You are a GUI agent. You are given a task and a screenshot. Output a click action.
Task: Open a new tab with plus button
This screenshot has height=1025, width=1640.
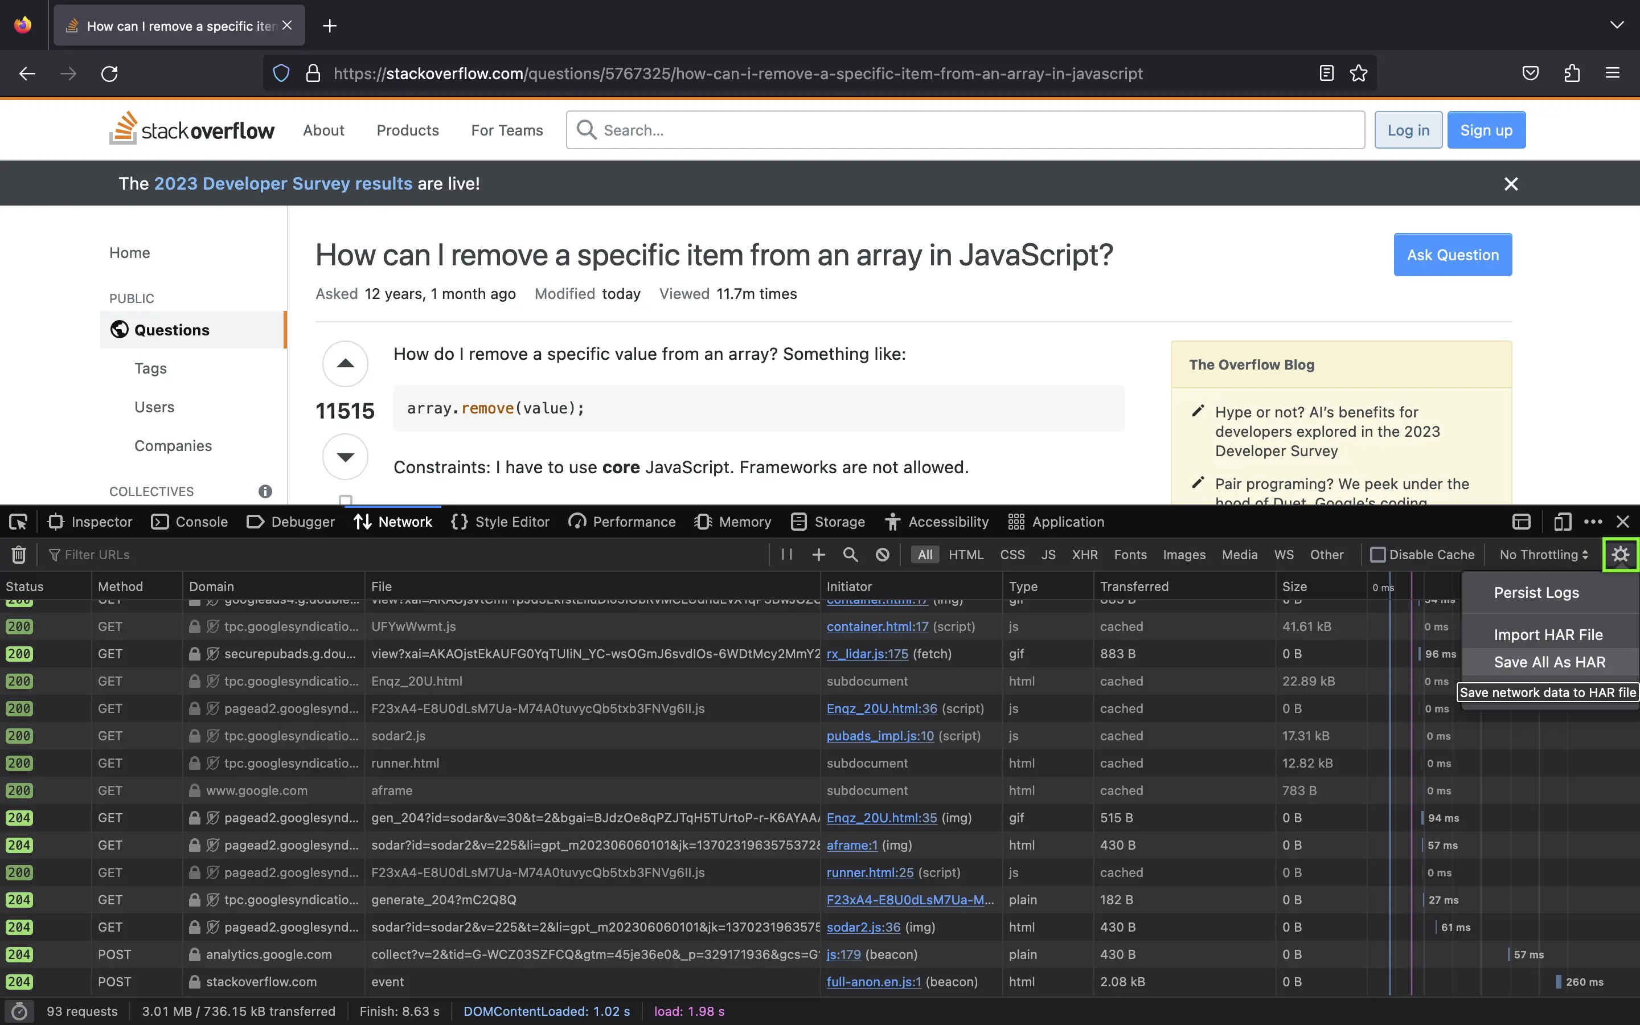(x=329, y=26)
